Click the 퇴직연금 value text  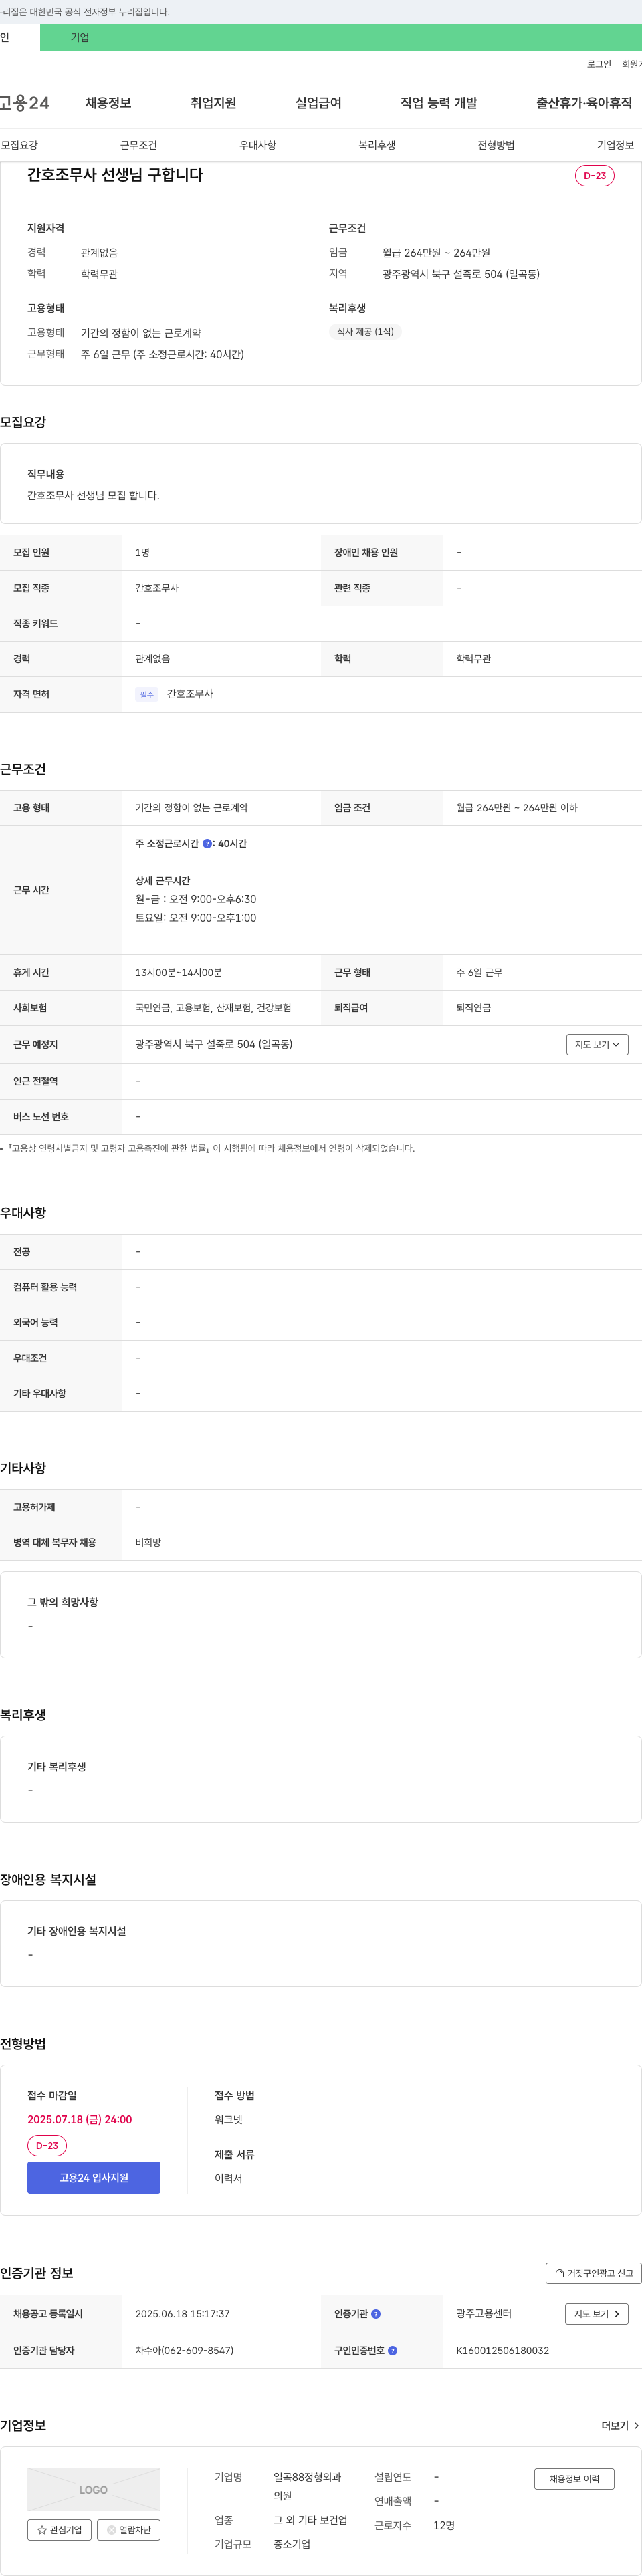pos(474,1008)
